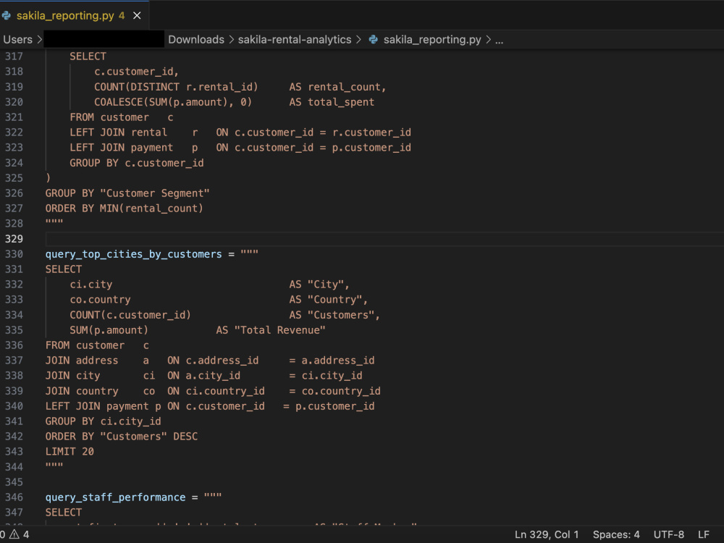
Task: Close the sakila_reporting.py tab
Action: coord(137,16)
